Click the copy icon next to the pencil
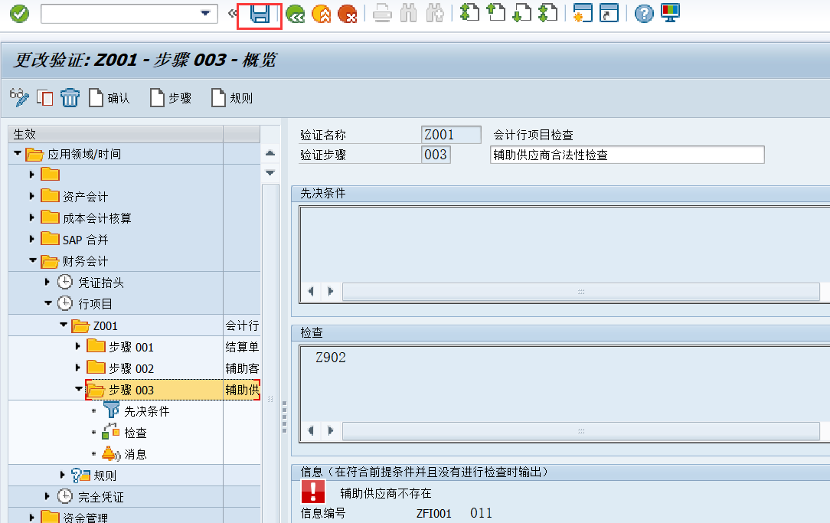The height and width of the screenshot is (523, 830). click(x=44, y=97)
